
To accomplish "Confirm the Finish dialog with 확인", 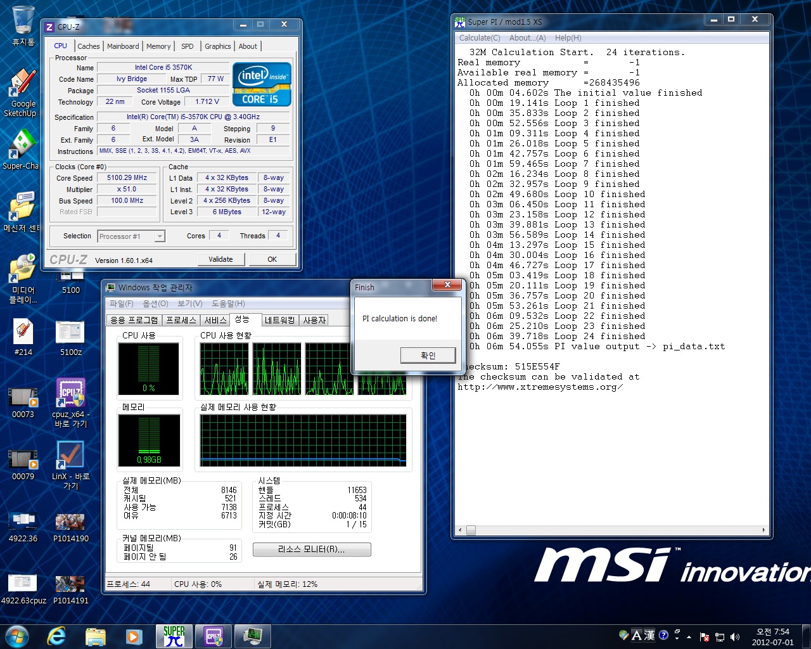I will pos(428,356).
